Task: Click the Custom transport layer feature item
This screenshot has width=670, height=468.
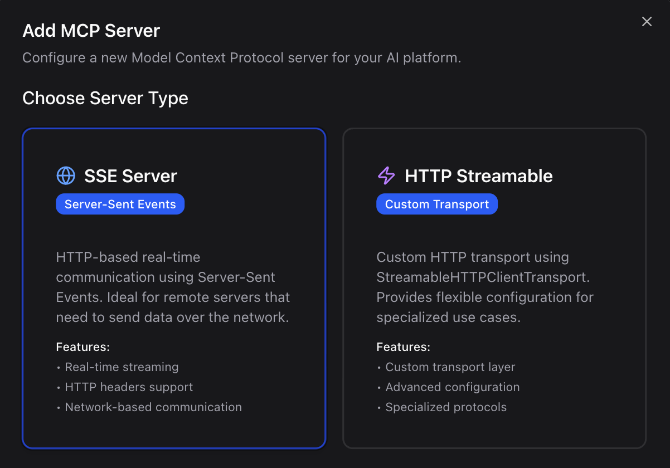Action: (x=450, y=367)
